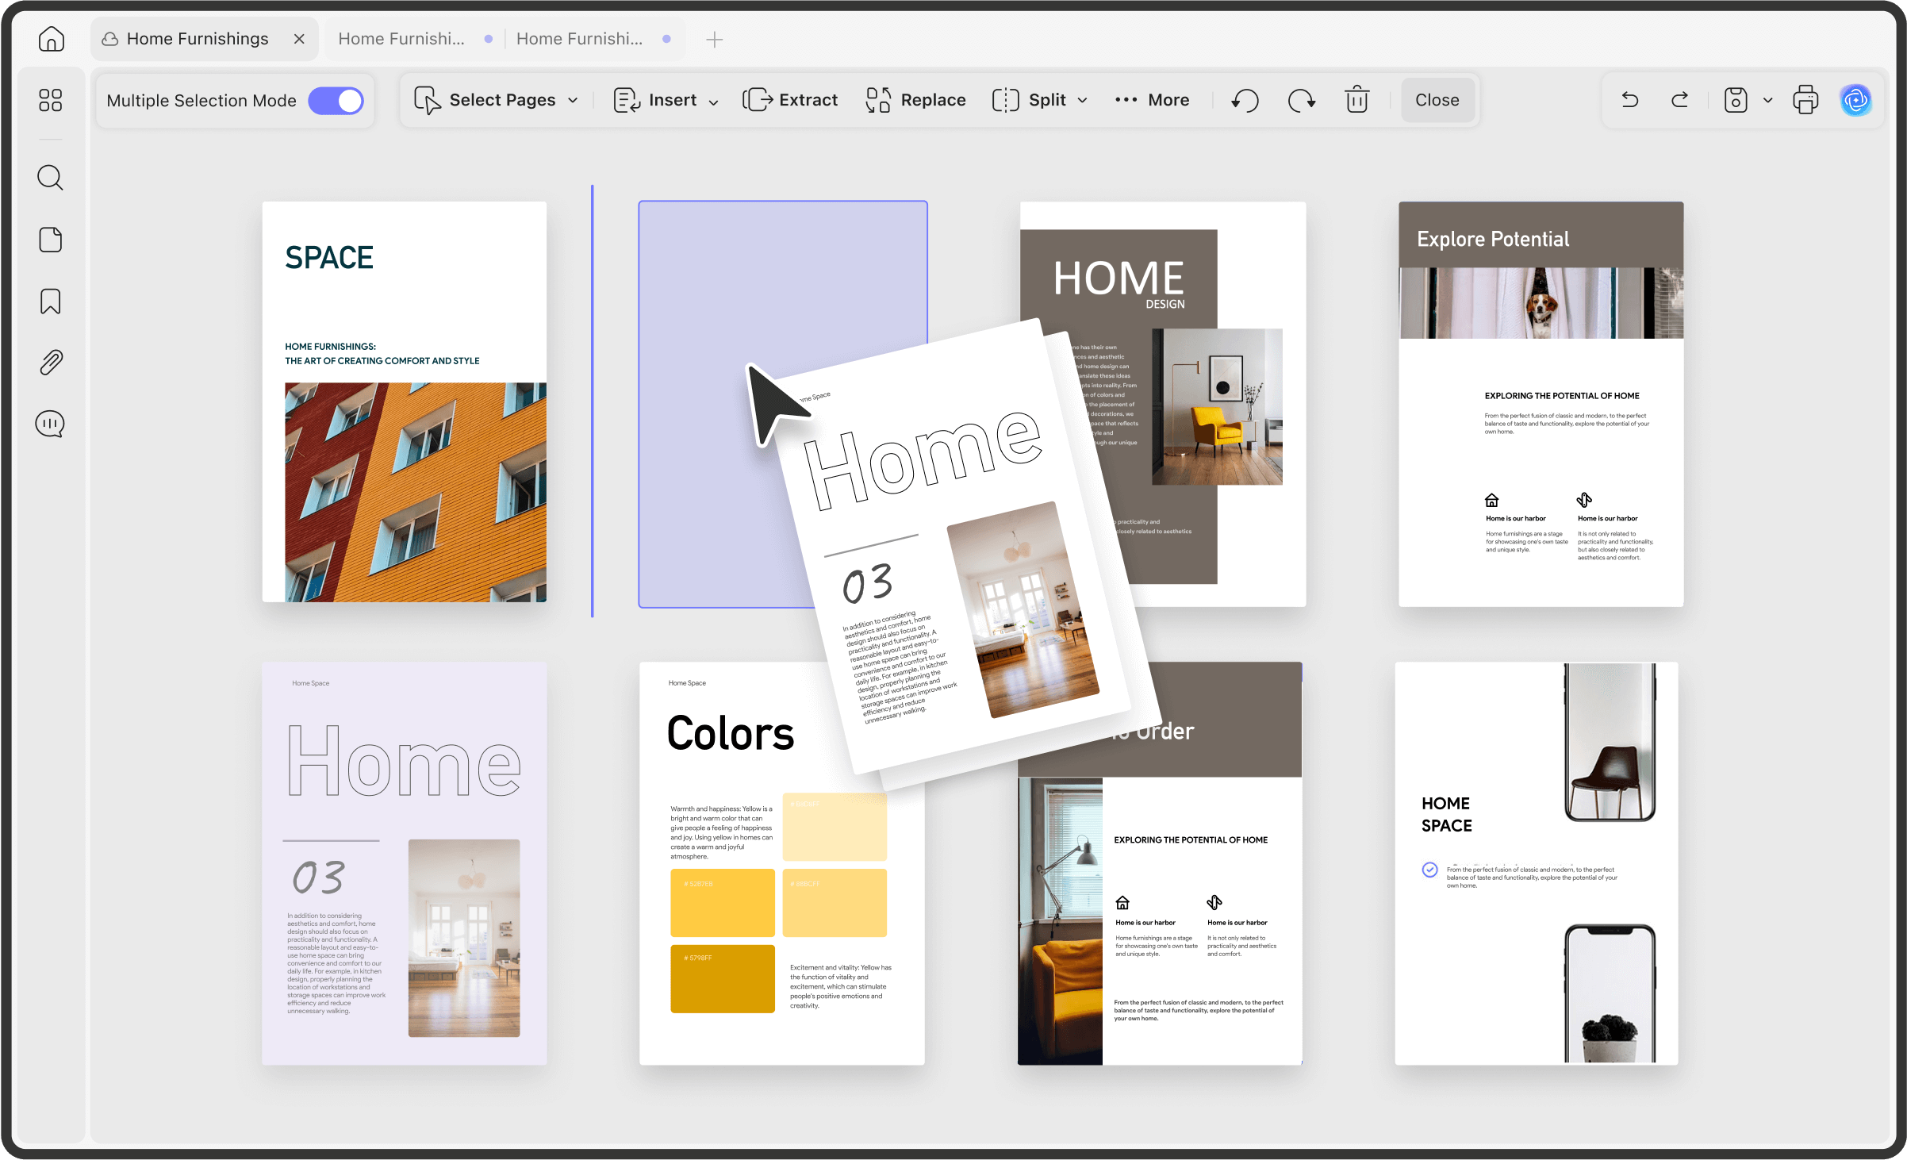The width and height of the screenshot is (1907, 1160).
Task: Go to the Home icon in tab bar
Action: point(52,38)
